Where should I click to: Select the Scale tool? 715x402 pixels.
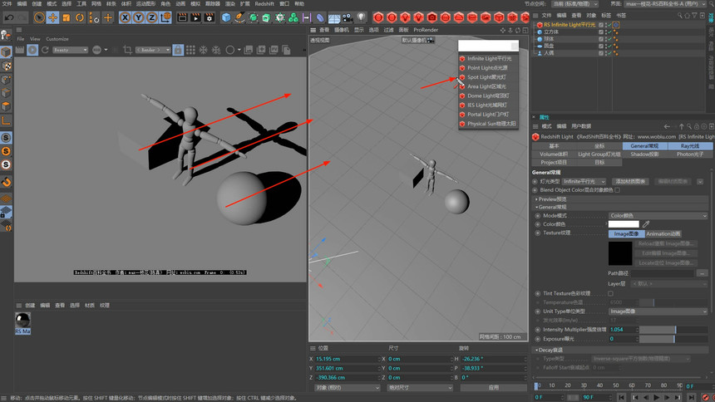click(67, 17)
